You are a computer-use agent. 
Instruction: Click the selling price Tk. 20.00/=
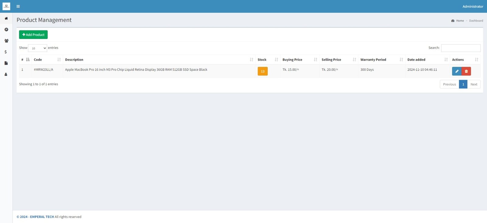click(x=330, y=70)
